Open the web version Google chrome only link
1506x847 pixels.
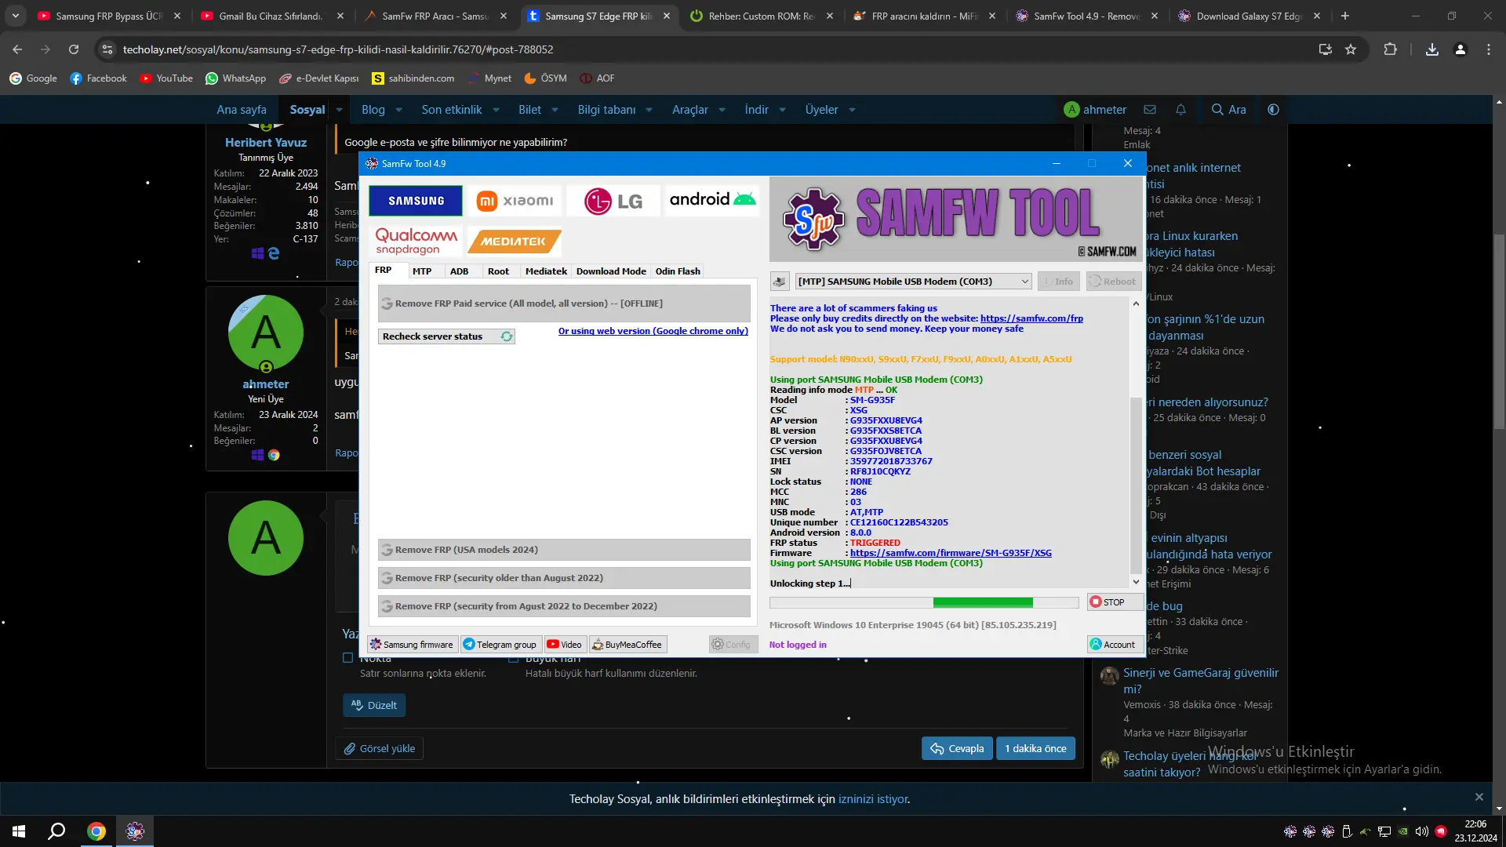tap(653, 331)
